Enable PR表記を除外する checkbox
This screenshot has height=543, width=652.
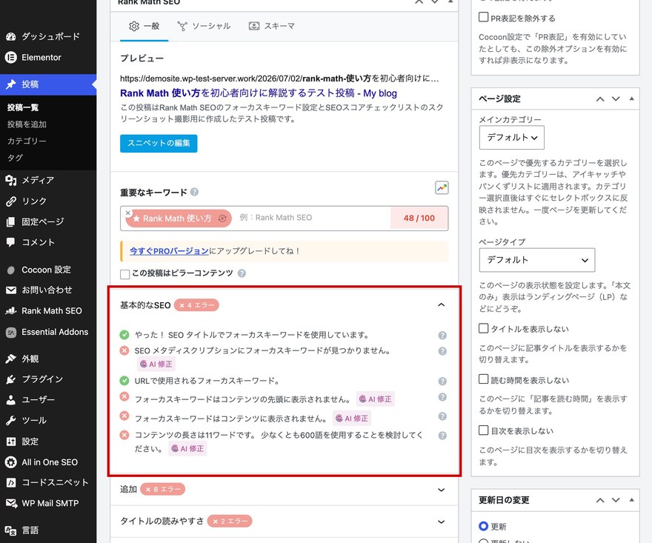(x=483, y=18)
